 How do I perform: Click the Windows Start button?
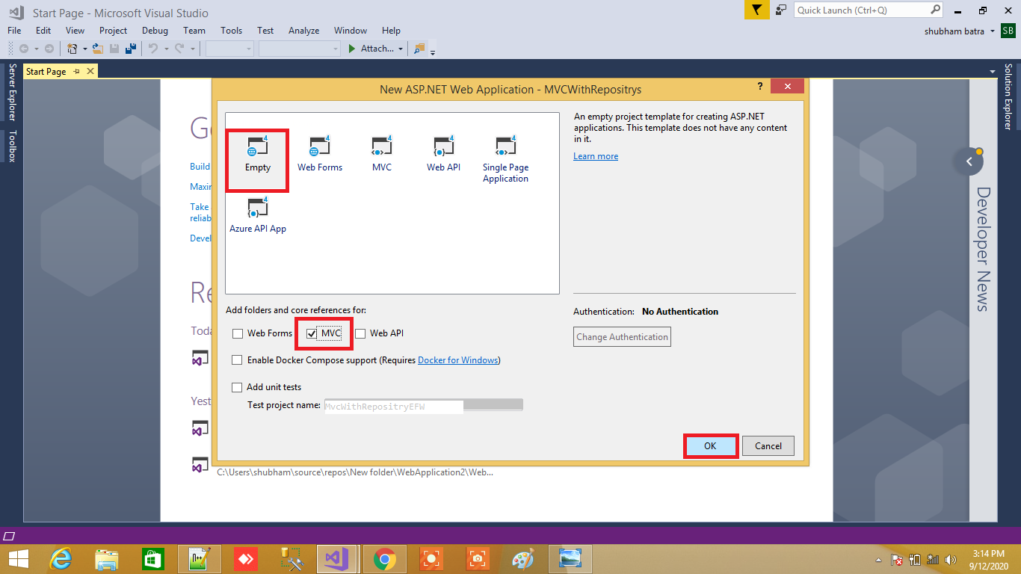18,558
